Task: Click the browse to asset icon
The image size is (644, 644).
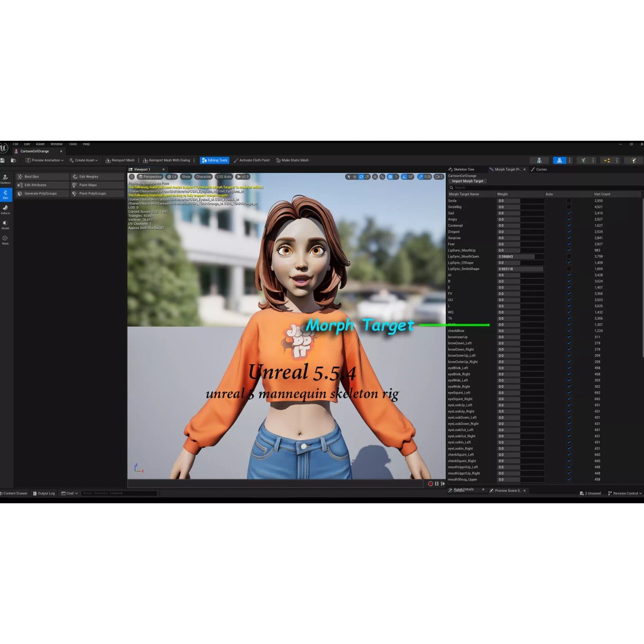Action: [x=13, y=160]
